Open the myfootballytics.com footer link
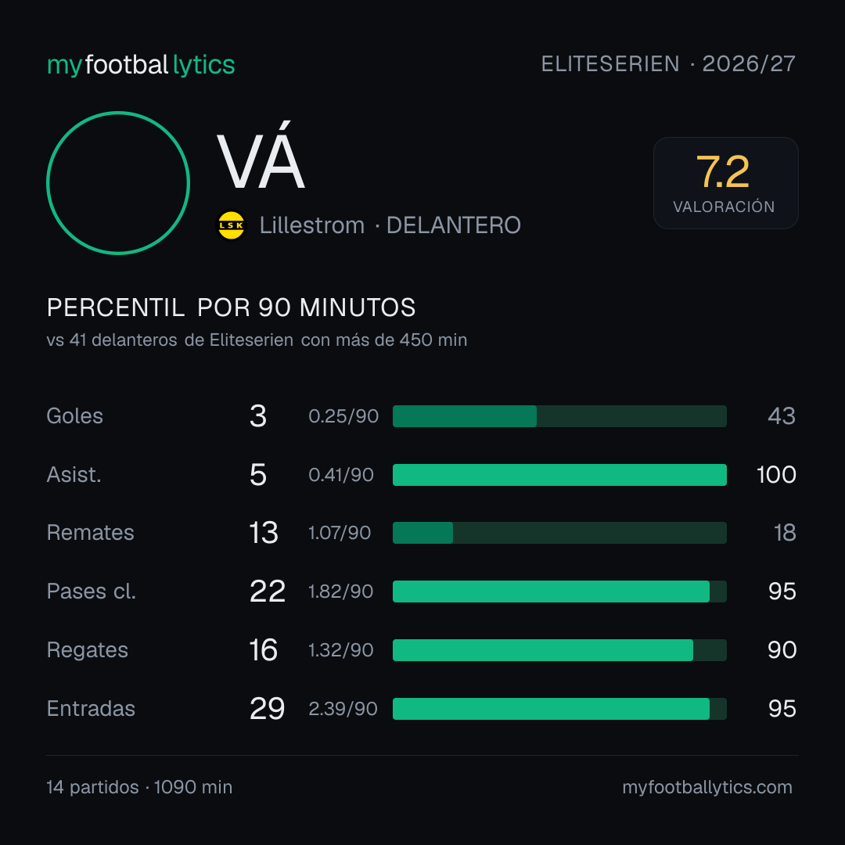The width and height of the screenshot is (845, 845). pyautogui.click(x=707, y=787)
